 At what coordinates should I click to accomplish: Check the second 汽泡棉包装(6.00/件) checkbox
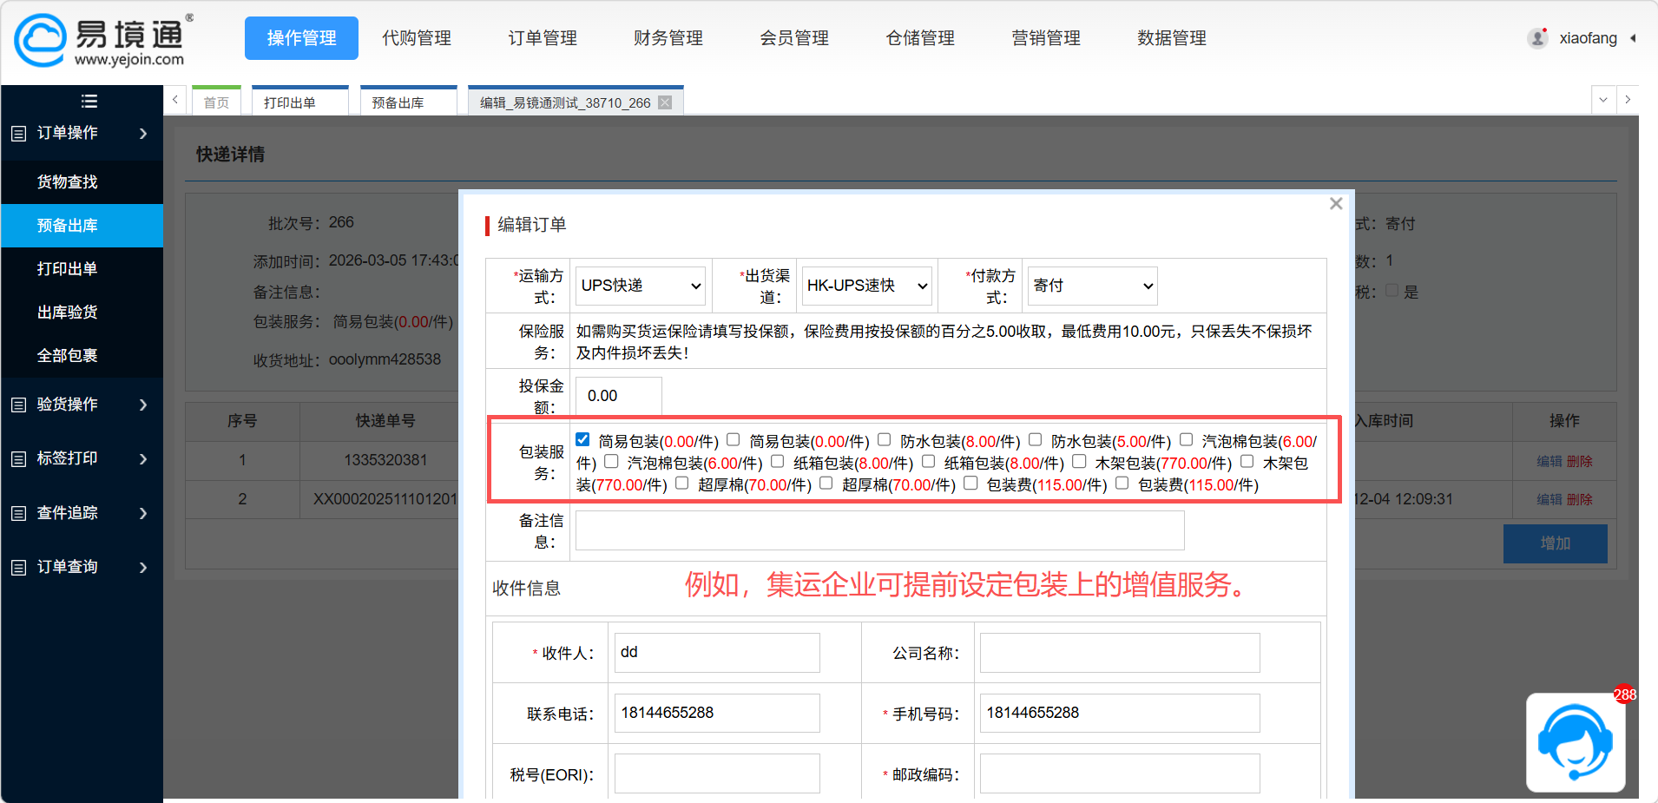click(612, 461)
